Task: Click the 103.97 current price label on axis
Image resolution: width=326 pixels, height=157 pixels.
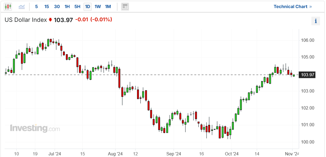Action: (x=307, y=75)
